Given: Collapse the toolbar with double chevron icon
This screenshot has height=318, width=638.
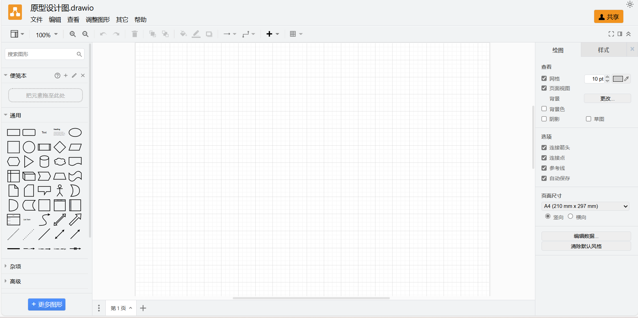Looking at the screenshot, I should 628,34.
